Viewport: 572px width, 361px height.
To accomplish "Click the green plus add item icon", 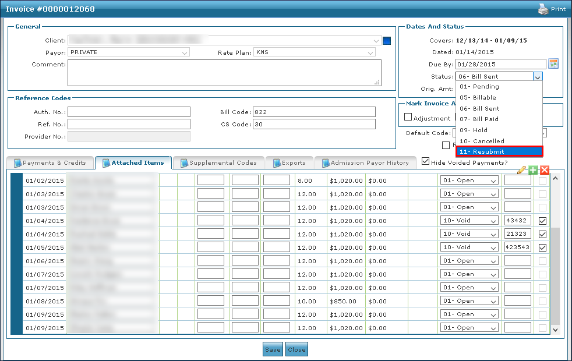I will [533, 170].
